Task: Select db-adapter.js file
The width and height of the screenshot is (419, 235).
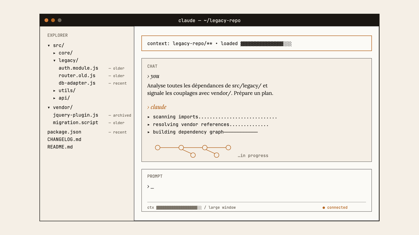Action: pyautogui.click(x=77, y=83)
